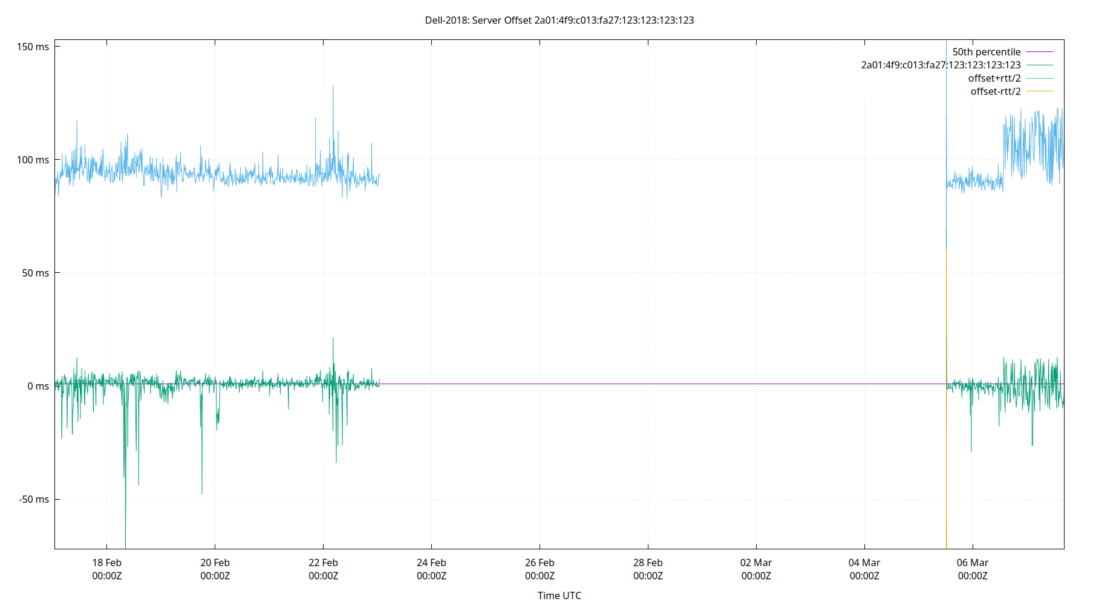Click the chart title Dell-2018 Server Offset
The image size is (1119, 605).
559,20
